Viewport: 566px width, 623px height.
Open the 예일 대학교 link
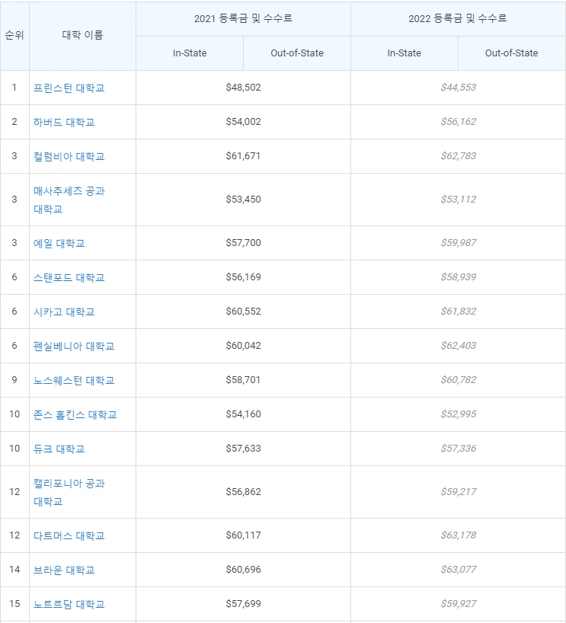click(x=59, y=243)
